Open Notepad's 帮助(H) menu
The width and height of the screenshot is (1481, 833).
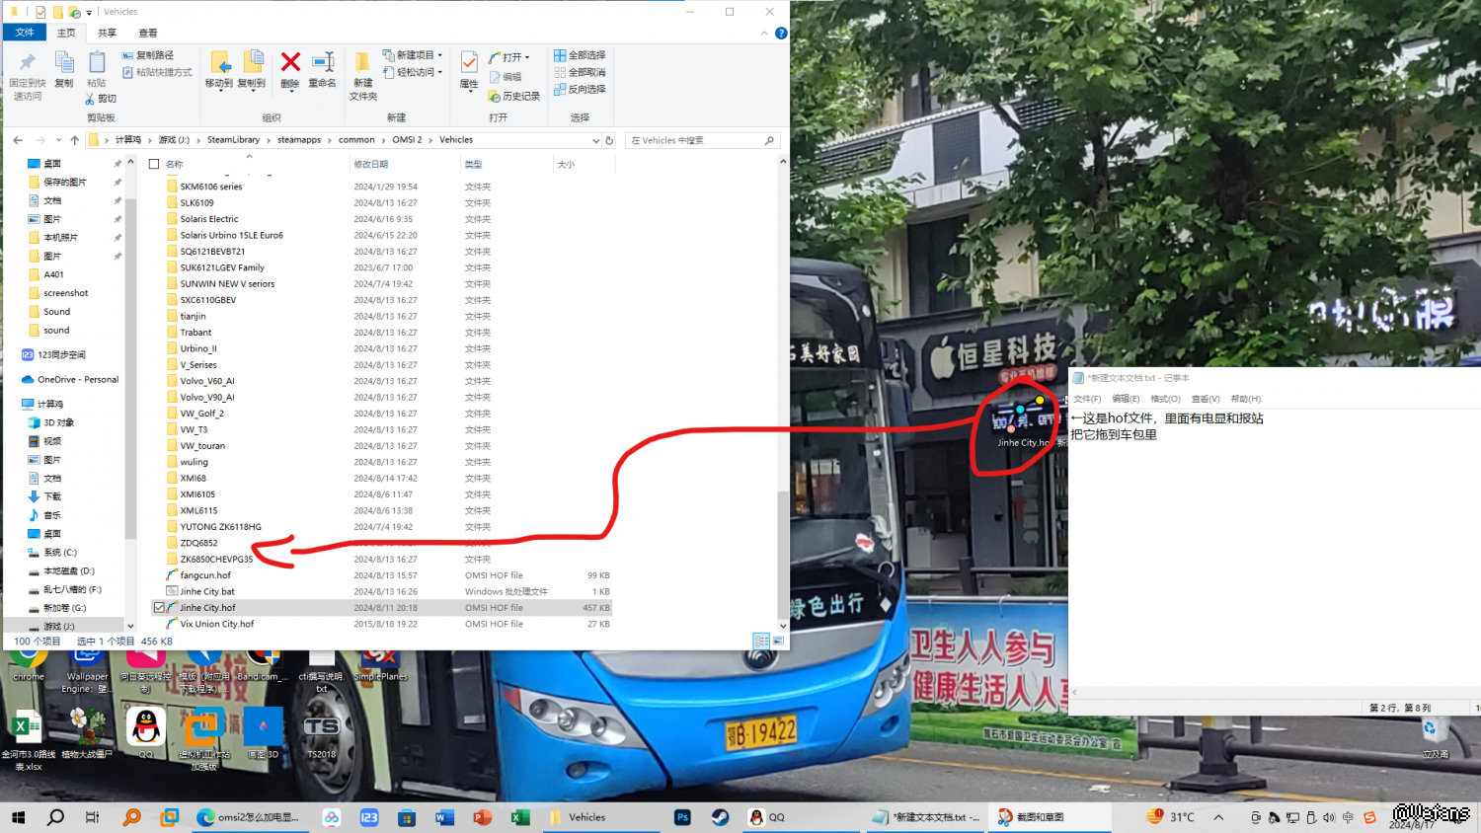[1246, 399]
